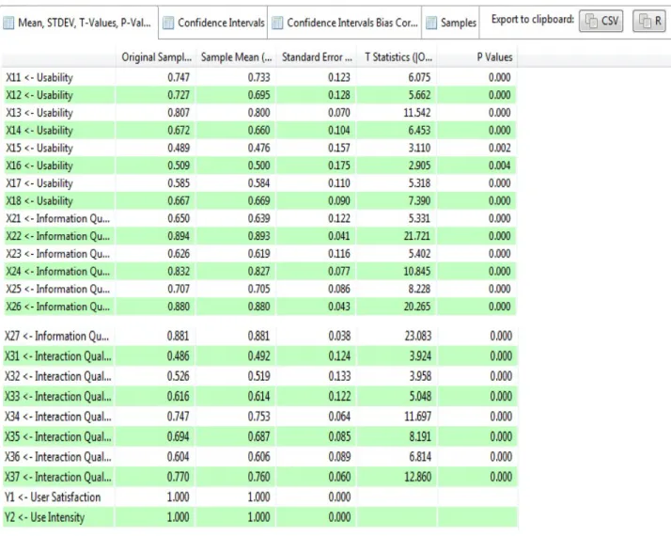Select the row Y1 <- User Satisfaction

coord(259,497)
